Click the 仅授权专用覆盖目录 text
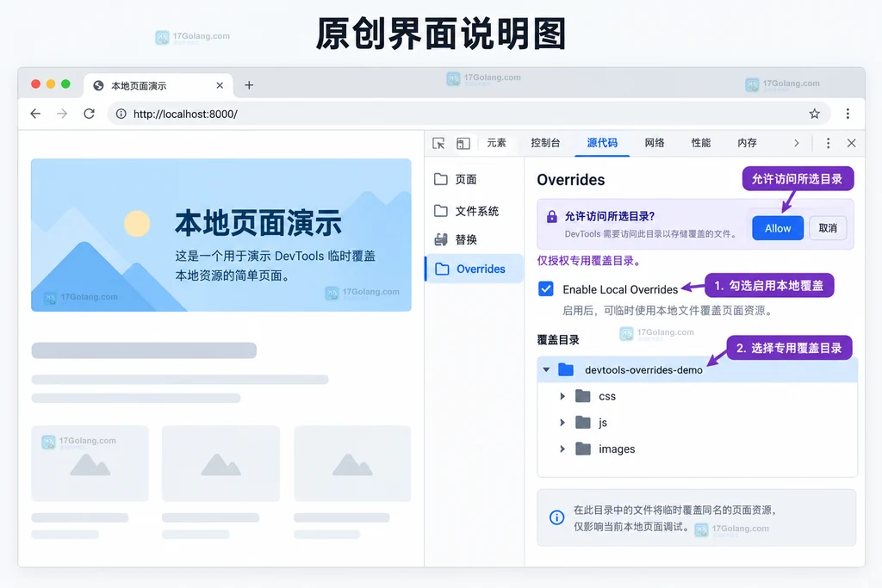The width and height of the screenshot is (882, 588). click(589, 260)
